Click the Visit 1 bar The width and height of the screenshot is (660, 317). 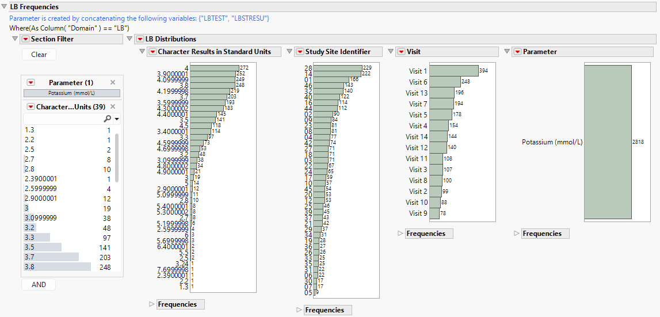point(454,71)
